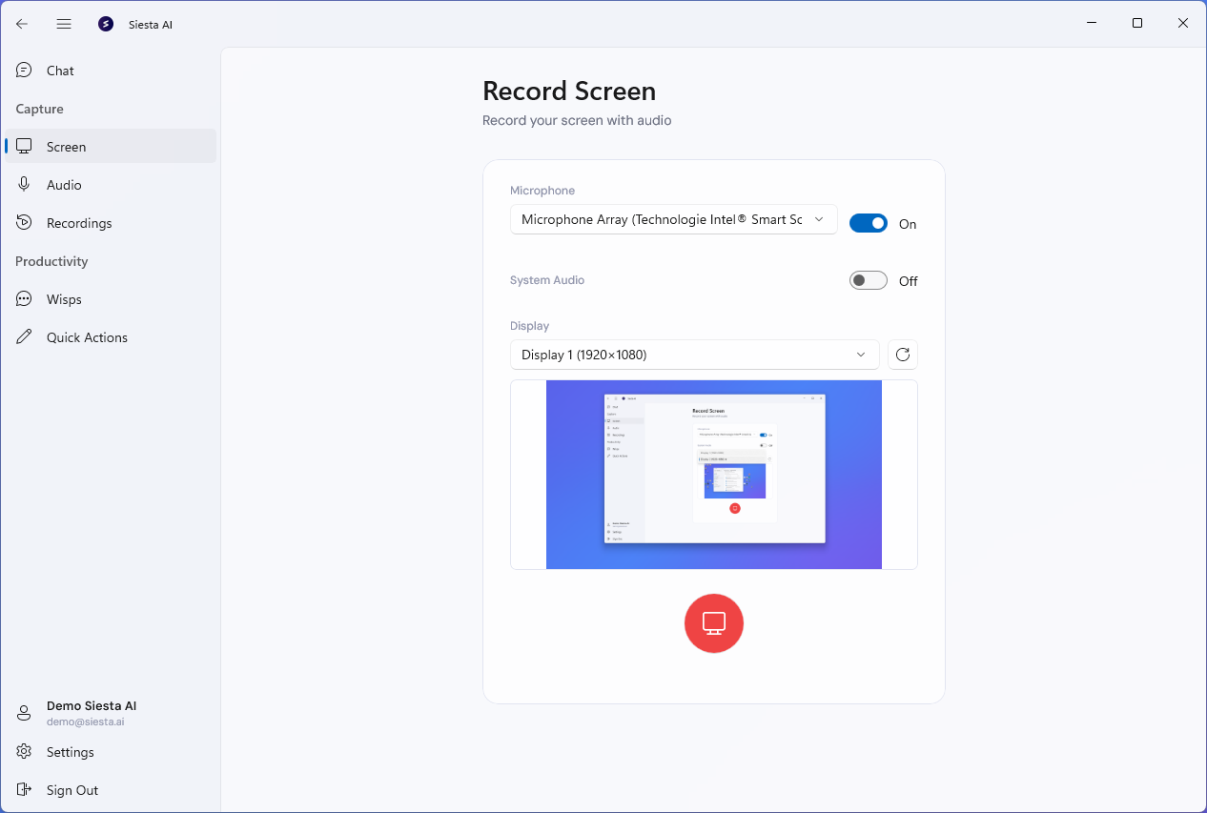Click the screen preview thumbnail

(x=714, y=475)
